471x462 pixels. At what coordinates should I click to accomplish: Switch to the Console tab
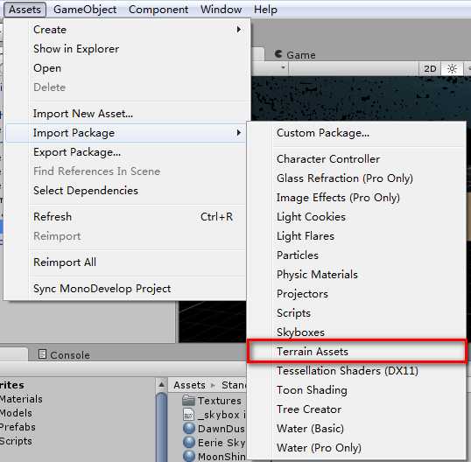pyautogui.click(x=64, y=355)
